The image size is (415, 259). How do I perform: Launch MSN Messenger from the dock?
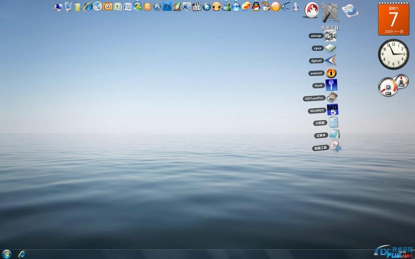pyautogui.click(x=226, y=6)
